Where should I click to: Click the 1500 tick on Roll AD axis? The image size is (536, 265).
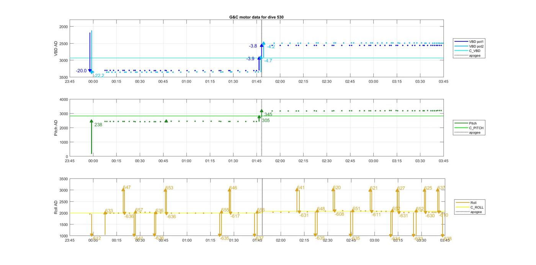(64, 224)
